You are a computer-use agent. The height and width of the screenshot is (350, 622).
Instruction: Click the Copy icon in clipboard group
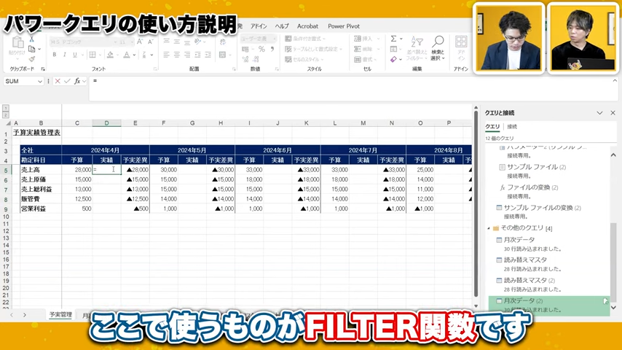click(32, 50)
